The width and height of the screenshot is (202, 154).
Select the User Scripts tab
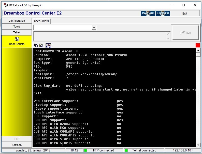pyautogui.click(x=41, y=21)
